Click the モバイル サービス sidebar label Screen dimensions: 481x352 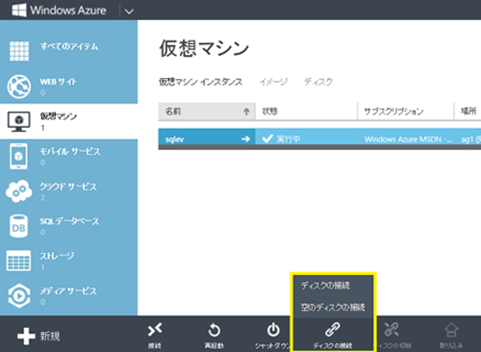pyautogui.click(x=70, y=152)
